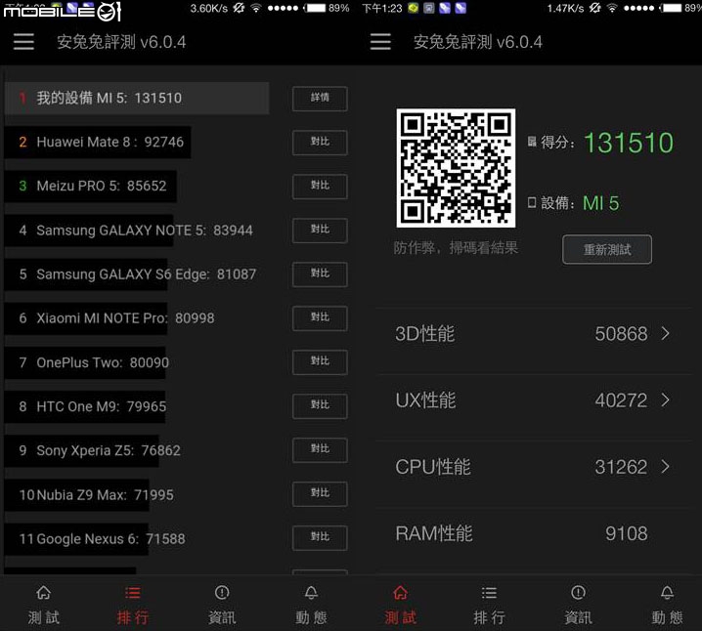702x631 pixels.
Task: Tap info icon in right screen's bottom bar
Action: click(x=578, y=593)
